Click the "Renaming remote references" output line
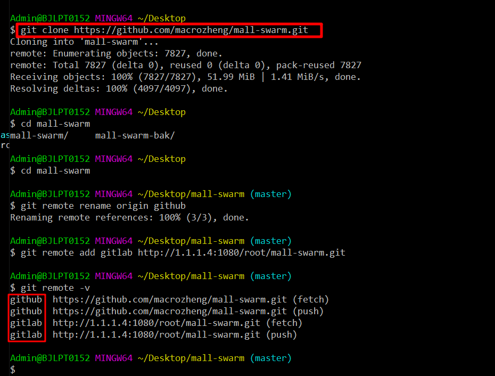This screenshot has height=376, width=495. (129, 217)
